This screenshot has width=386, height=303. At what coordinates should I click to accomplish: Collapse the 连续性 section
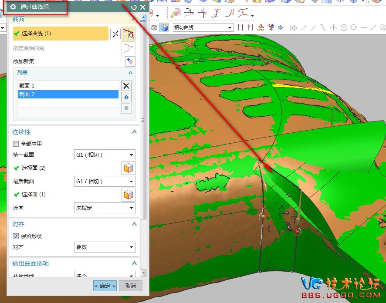click(134, 132)
